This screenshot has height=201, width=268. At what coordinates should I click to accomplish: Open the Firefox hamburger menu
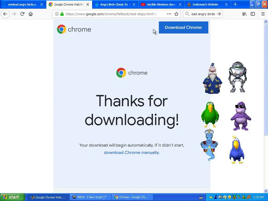(263, 14)
